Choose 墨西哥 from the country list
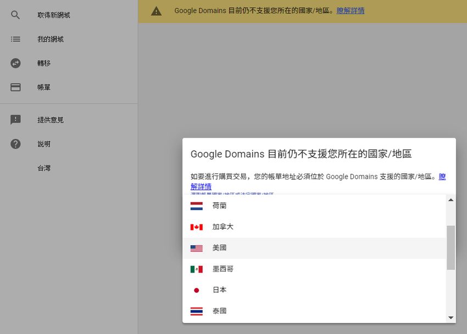The height and width of the screenshot is (334, 467). (x=314, y=269)
